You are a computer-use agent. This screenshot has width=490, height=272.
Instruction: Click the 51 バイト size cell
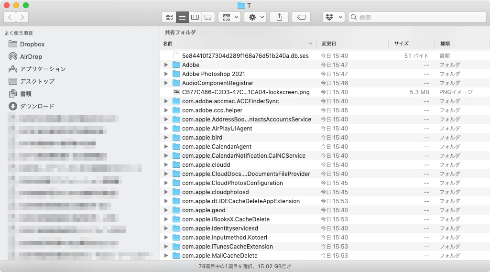(x=416, y=55)
